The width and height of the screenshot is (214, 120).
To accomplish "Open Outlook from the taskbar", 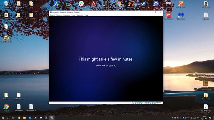I will [30, 118].
